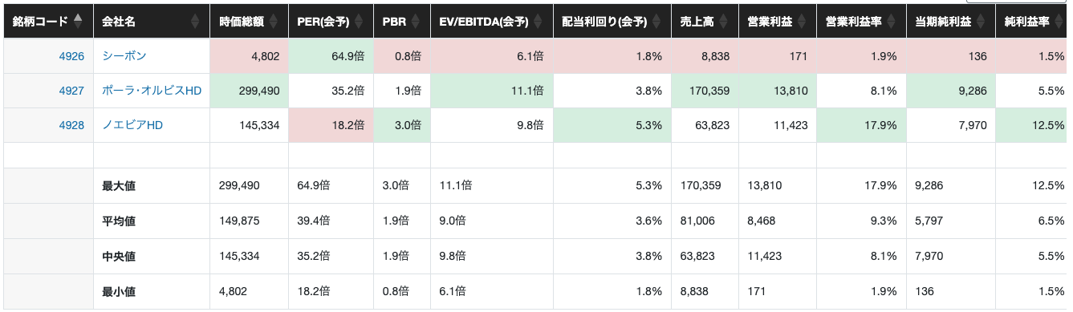Click 配当利回り(会予) sort arrows
This screenshot has width=1073, height=312.
[657, 22]
